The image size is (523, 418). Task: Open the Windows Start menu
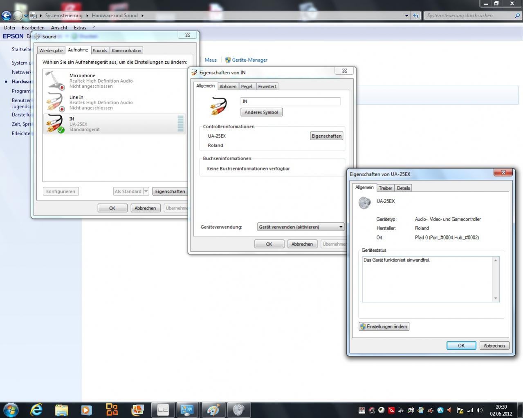click(x=10, y=409)
